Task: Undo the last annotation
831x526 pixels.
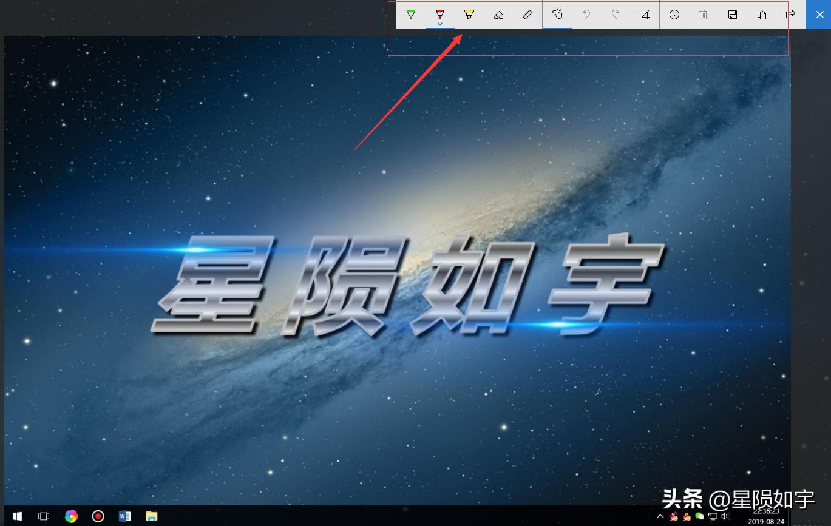Action: click(586, 15)
